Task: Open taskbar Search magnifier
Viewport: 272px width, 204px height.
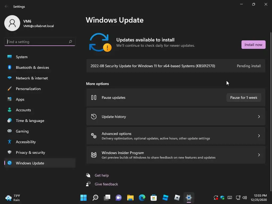Action: tap(95, 198)
